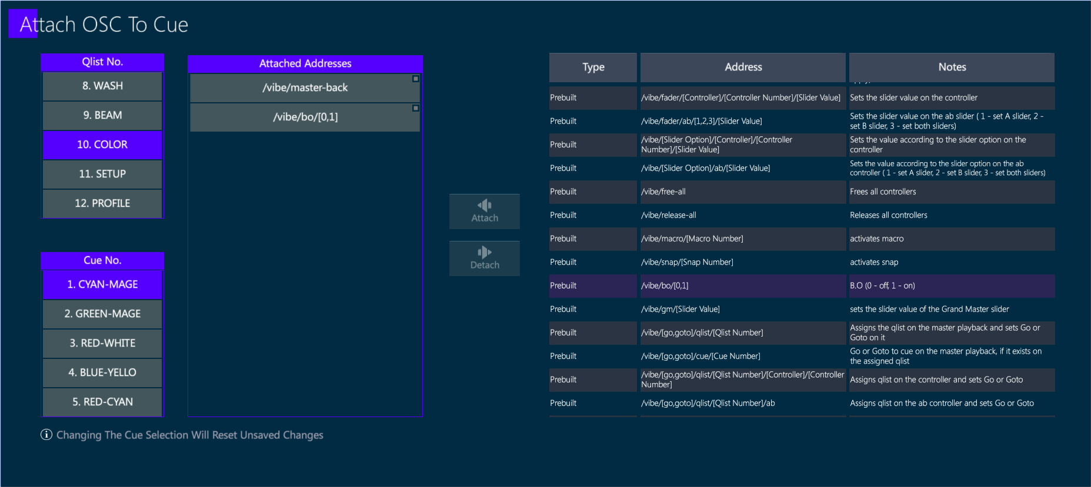
Task: Click 'Assigns qlist on the ab controller' note
Action: tap(952, 403)
